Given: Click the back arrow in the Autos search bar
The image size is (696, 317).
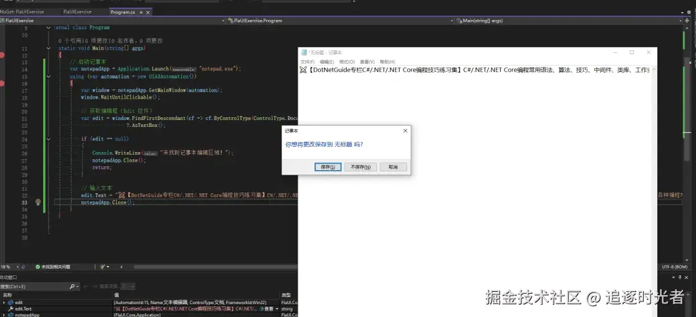Looking at the screenshot, I should [x=86, y=287].
